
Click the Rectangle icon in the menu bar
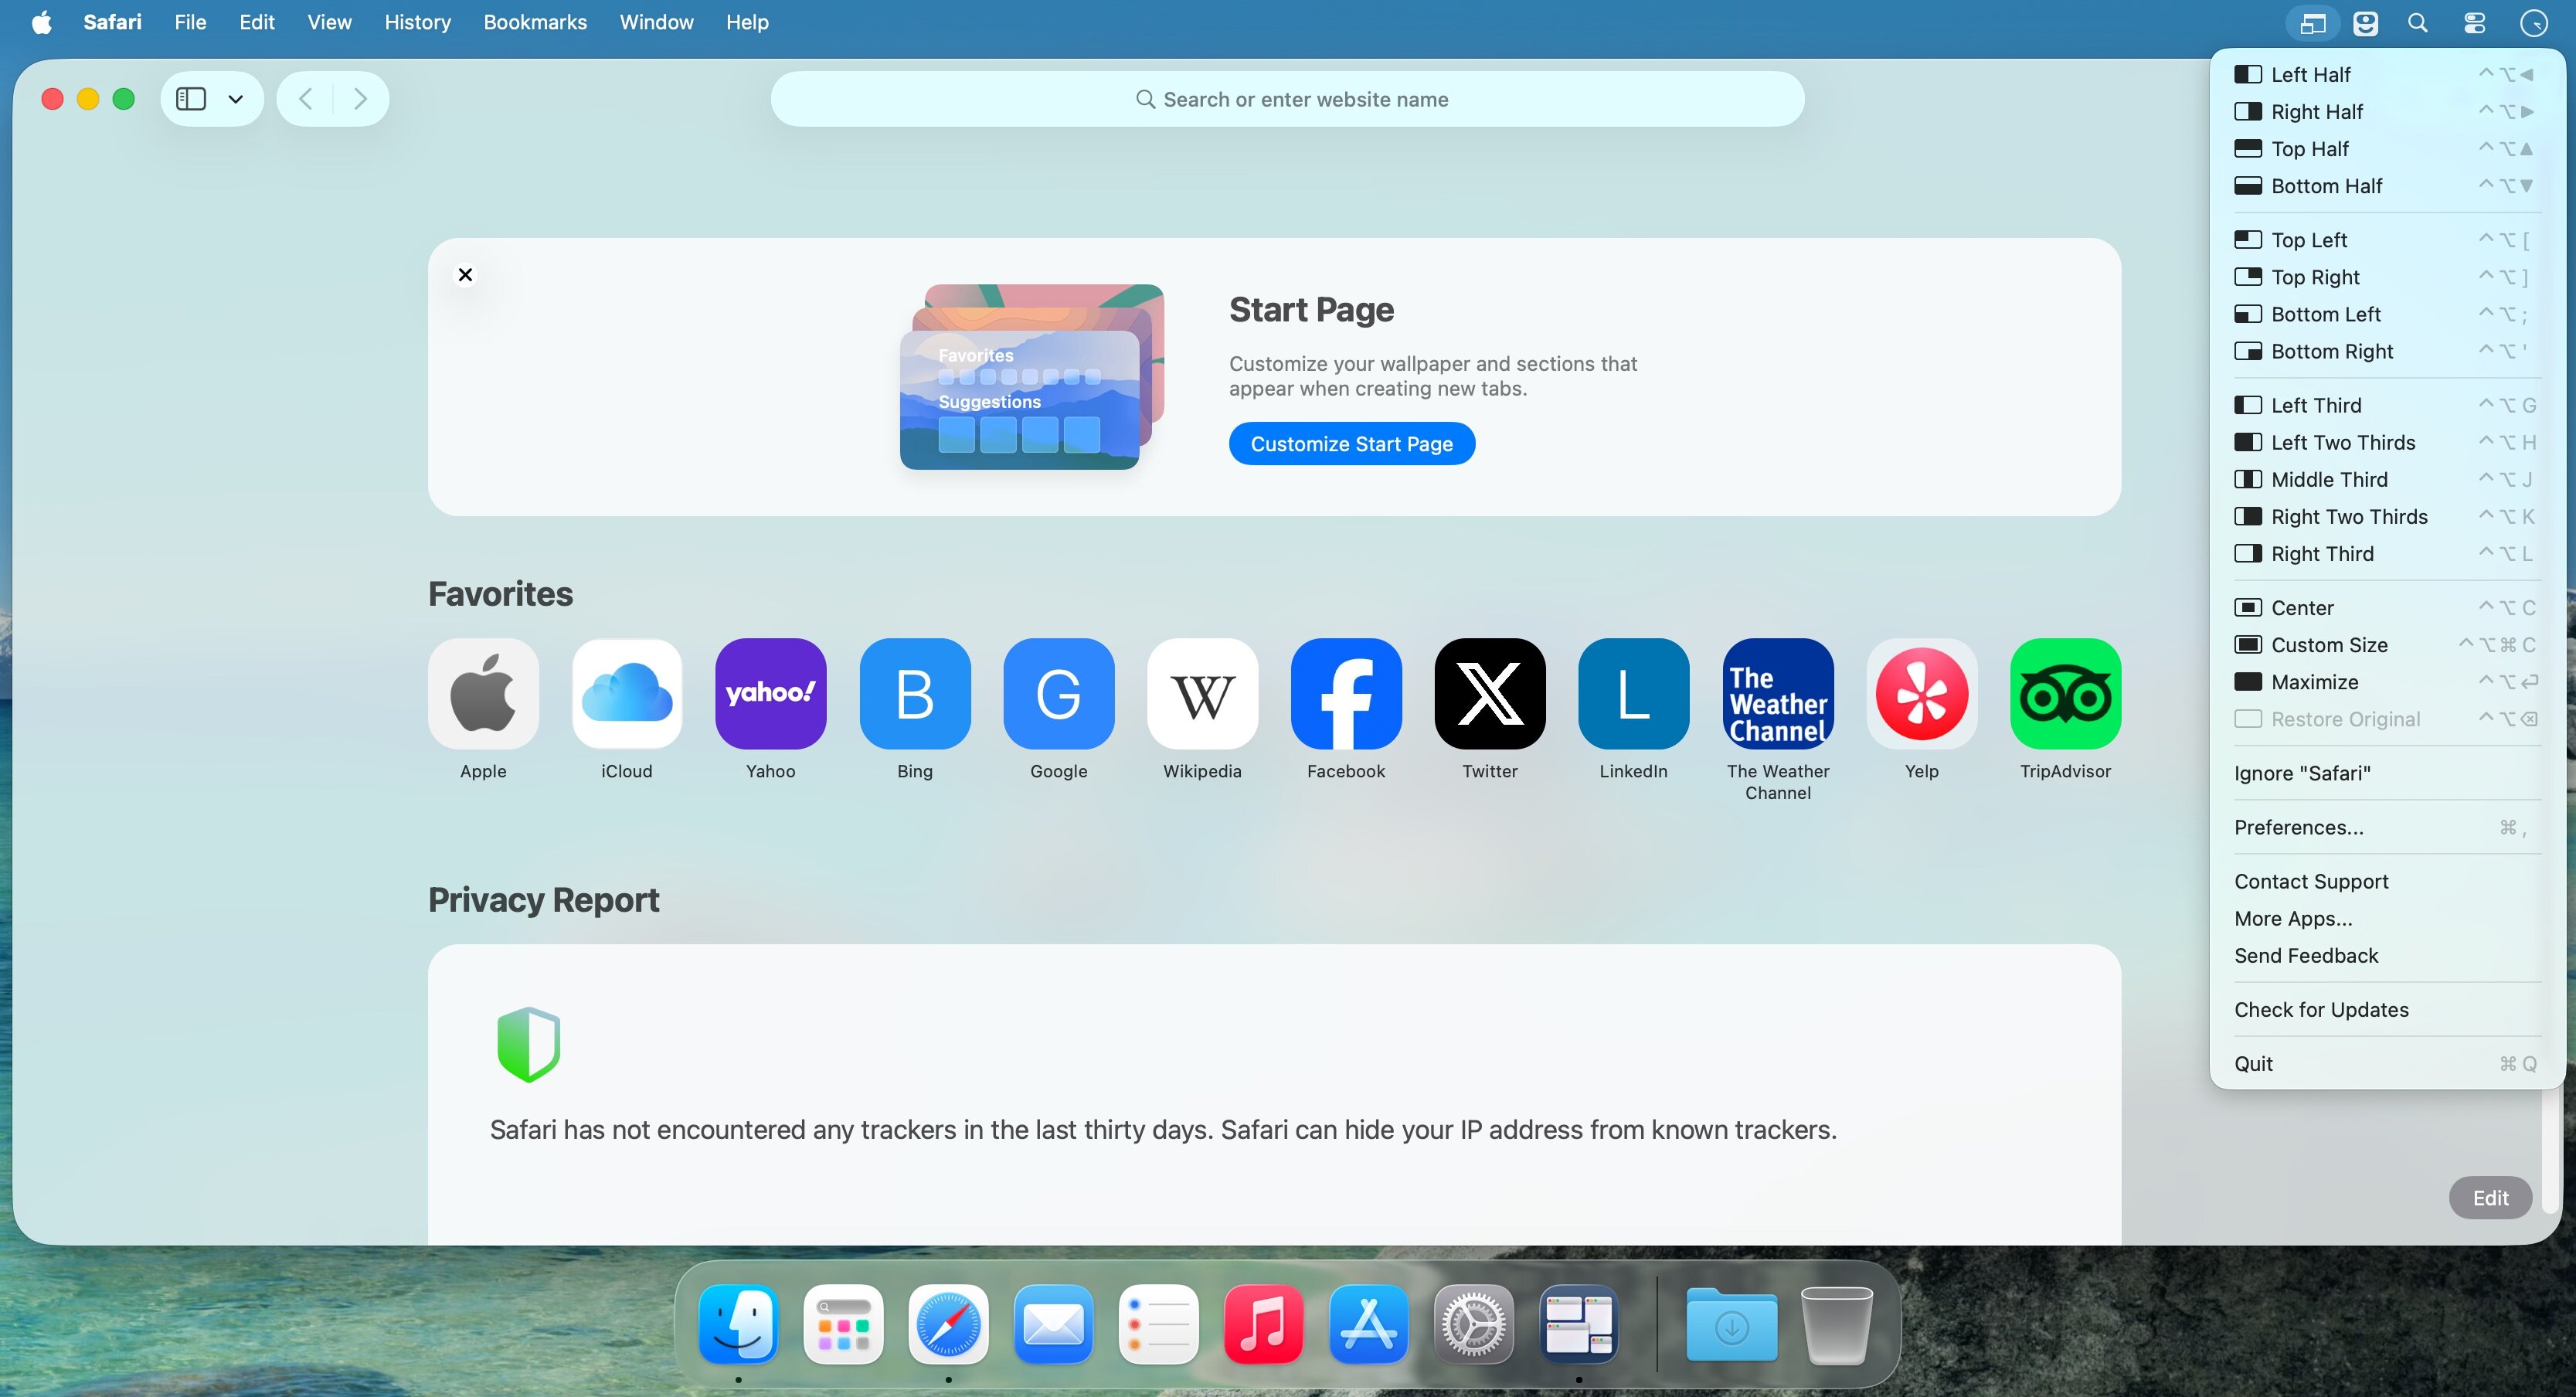click(2312, 23)
